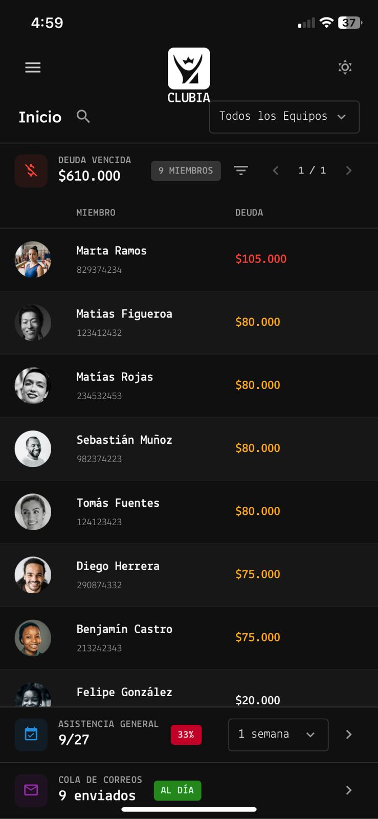Go to next debt page arrow
The image size is (378, 819).
(x=349, y=170)
